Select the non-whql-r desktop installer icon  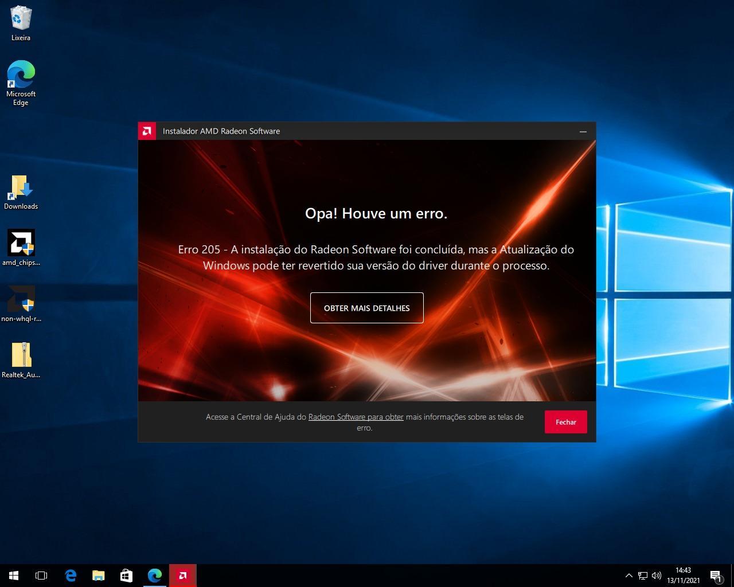coord(21,304)
